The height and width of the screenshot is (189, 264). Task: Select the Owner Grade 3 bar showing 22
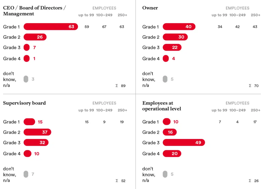pyautogui.click(x=172, y=47)
